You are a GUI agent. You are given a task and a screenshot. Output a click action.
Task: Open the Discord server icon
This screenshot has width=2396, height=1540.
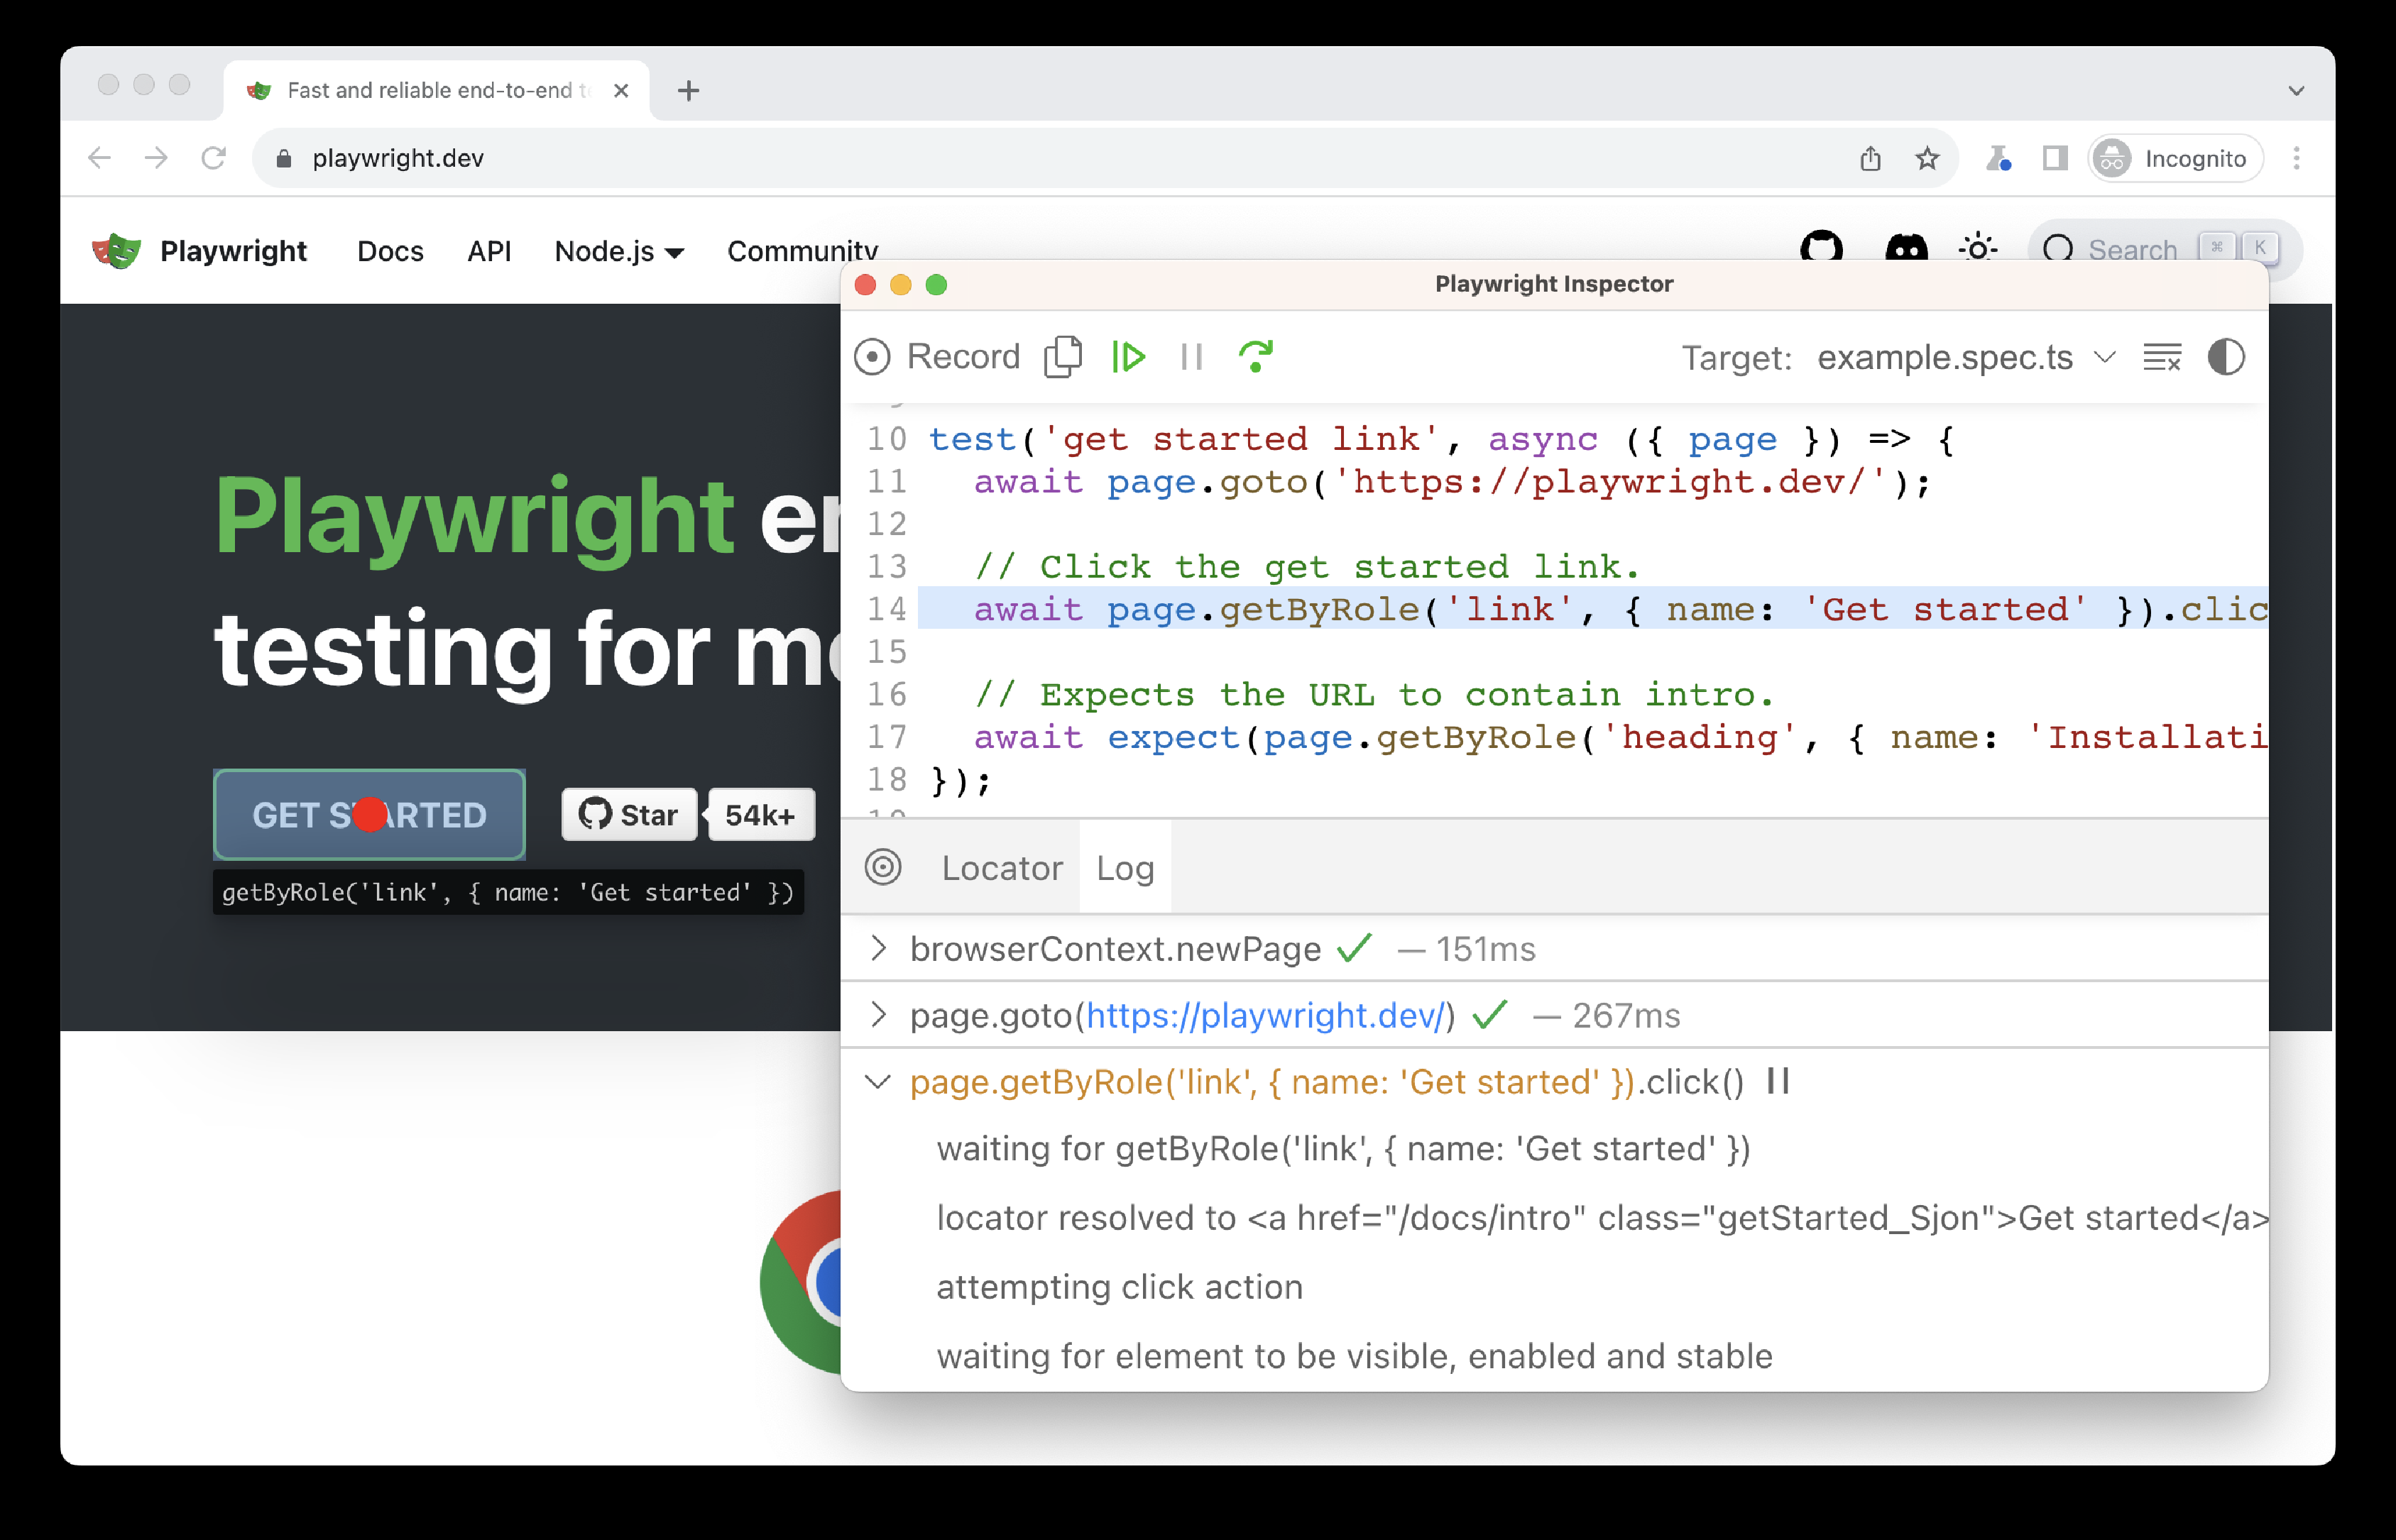point(1905,248)
